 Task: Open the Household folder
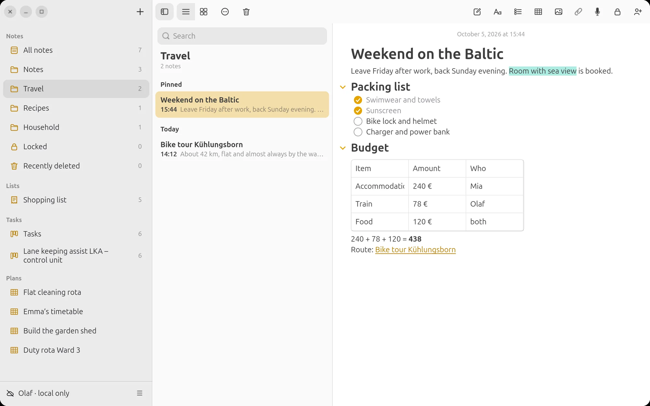pos(76,127)
